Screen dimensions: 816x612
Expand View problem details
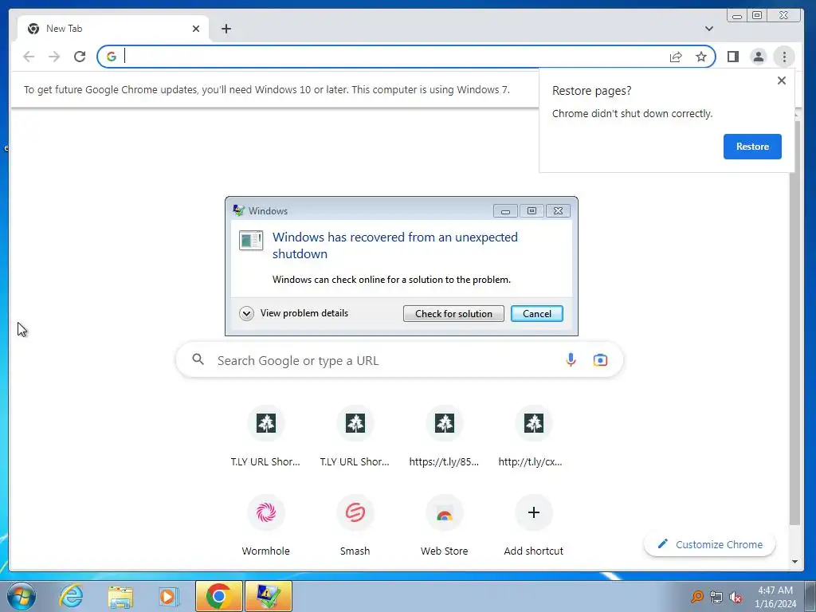(293, 313)
